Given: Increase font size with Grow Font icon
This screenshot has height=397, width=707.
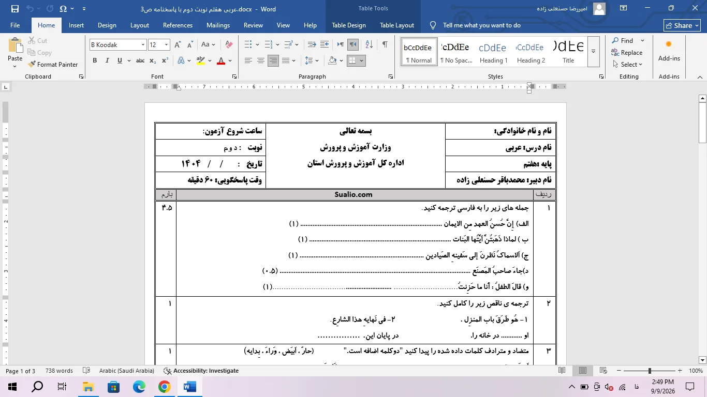Looking at the screenshot, I should tap(179, 44).
